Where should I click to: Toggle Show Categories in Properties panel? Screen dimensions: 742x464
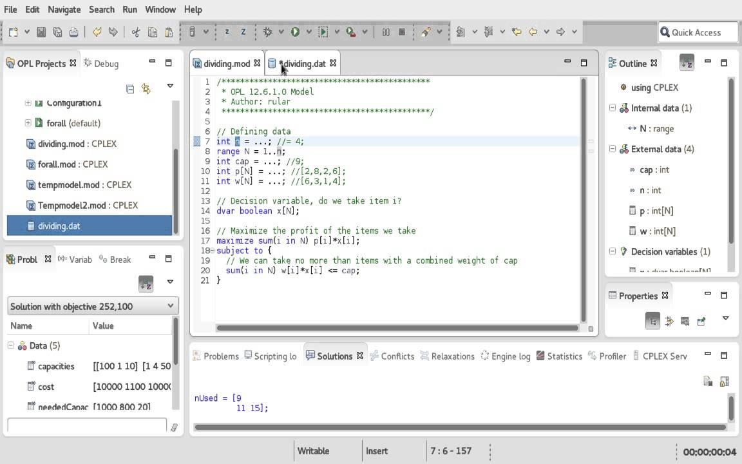click(652, 322)
